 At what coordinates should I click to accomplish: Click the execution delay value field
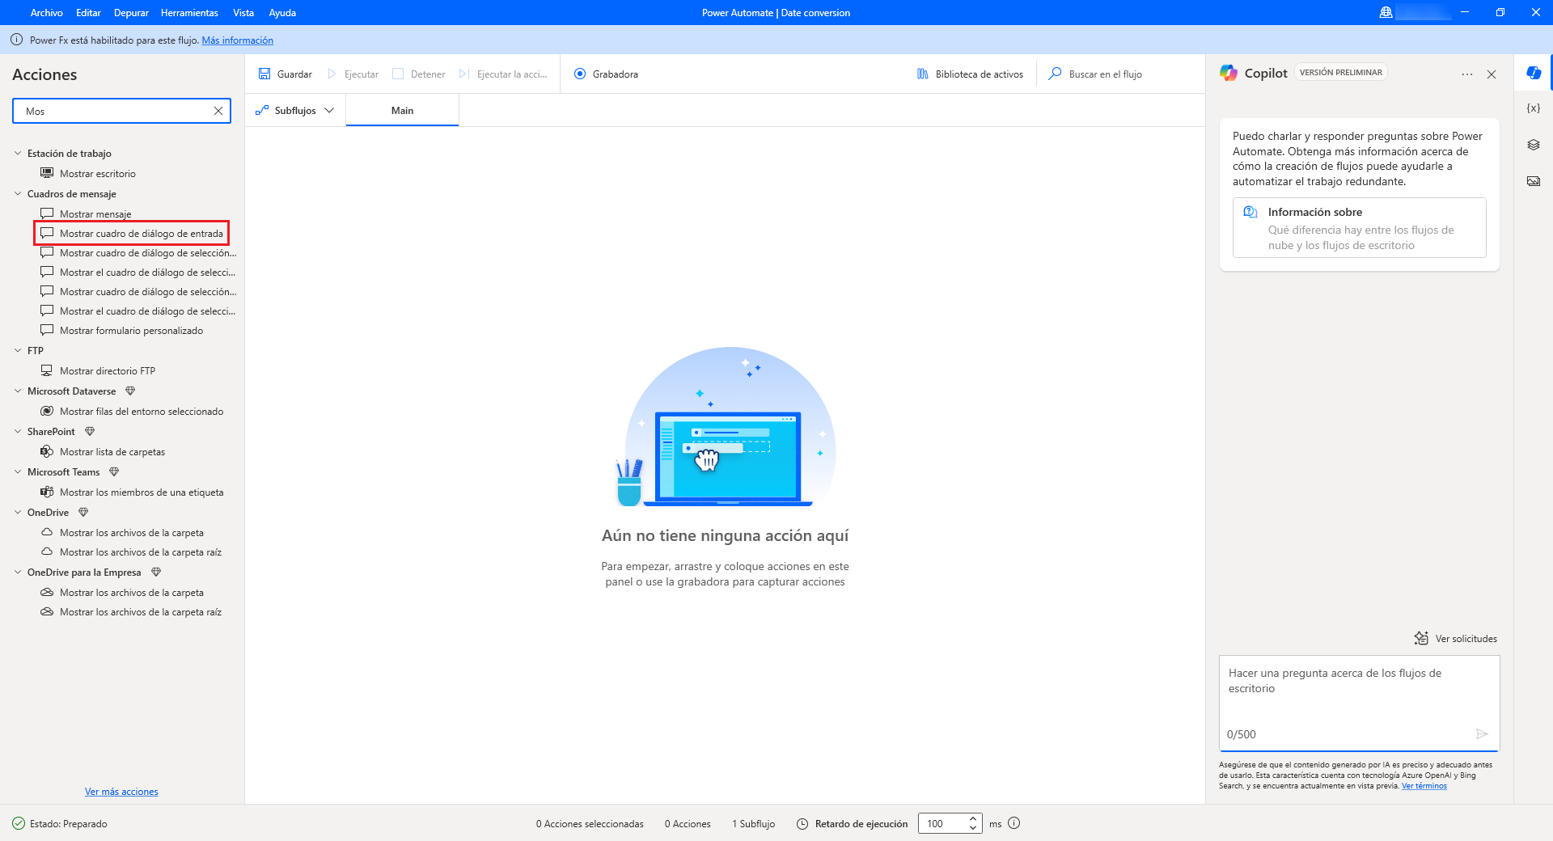pos(942,824)
